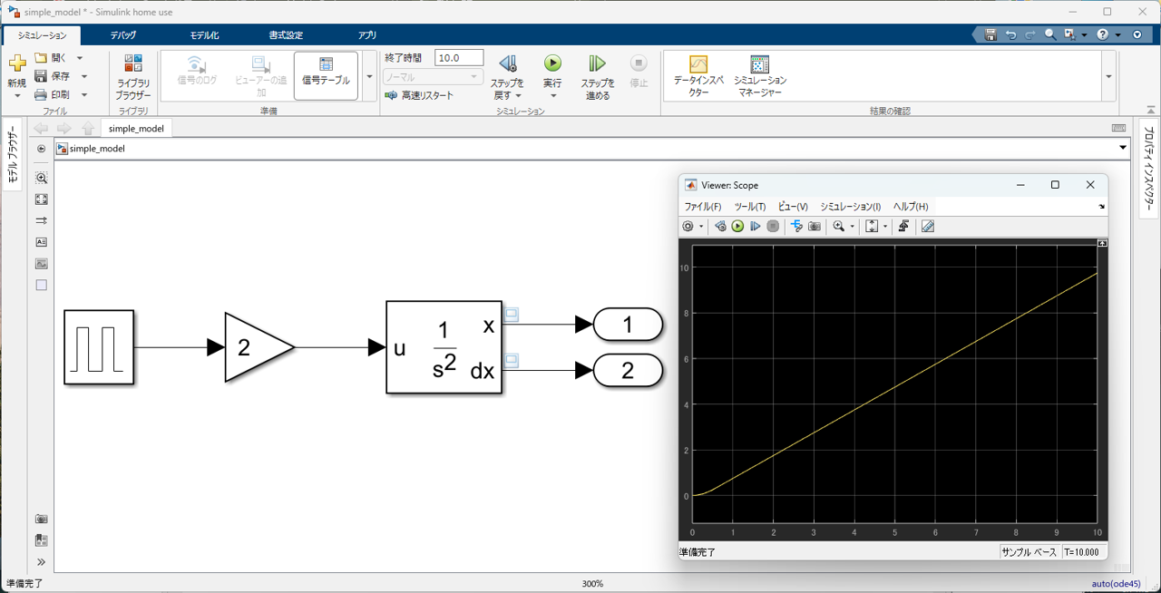
Task: Toggle the signal badge on the x output
Action: tap(512, 315)
